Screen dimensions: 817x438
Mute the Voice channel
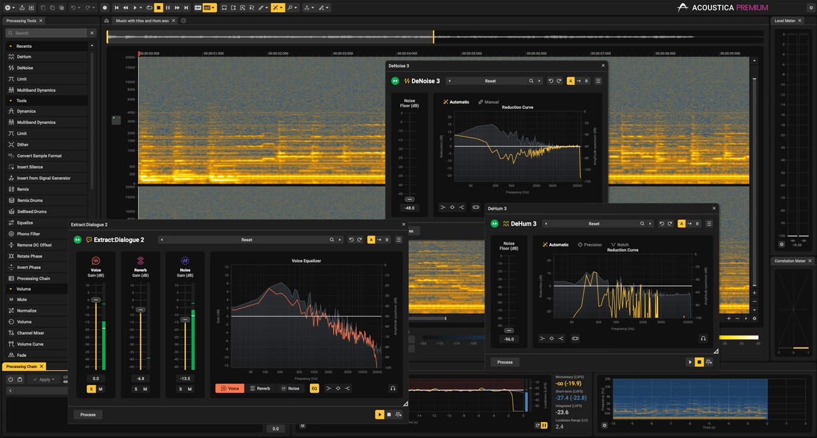101,389
